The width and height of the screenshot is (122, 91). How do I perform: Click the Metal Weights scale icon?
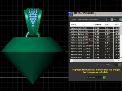pyautogui.click(x=71, y=14)
